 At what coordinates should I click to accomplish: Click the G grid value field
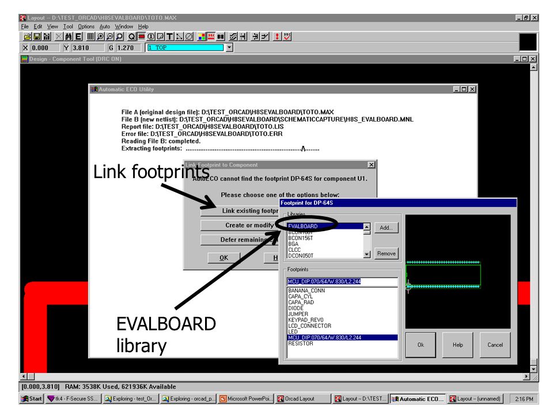coord(128,48)
